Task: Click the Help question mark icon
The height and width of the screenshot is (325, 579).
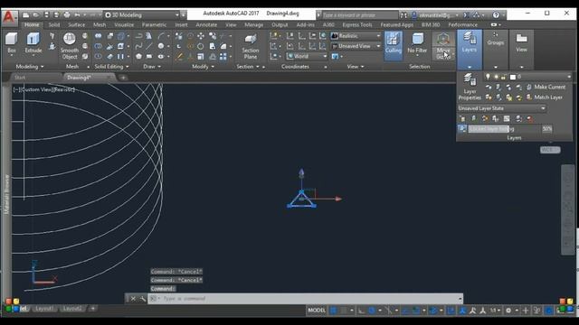Action: click(496, 15)
